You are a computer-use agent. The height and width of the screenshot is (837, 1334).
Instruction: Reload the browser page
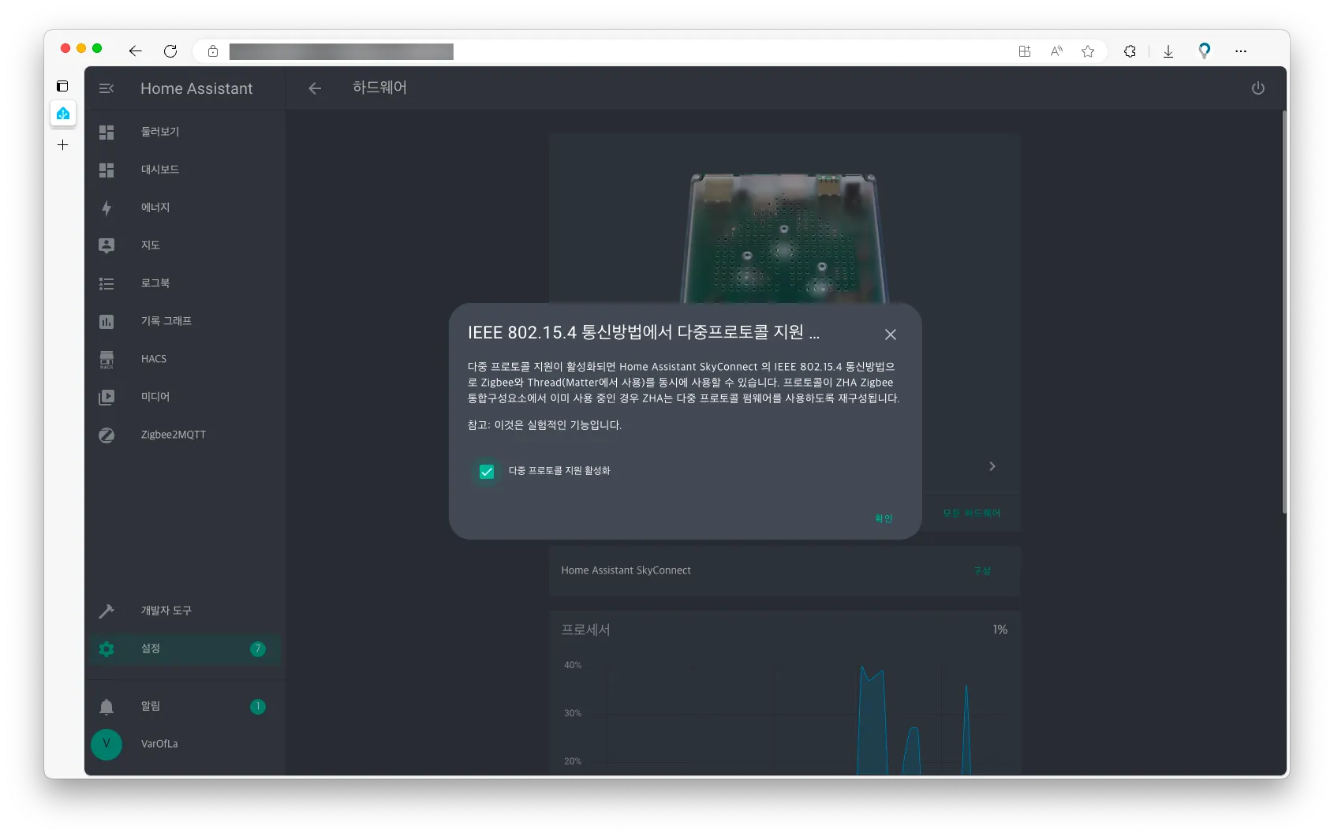[x=170, y=51]
